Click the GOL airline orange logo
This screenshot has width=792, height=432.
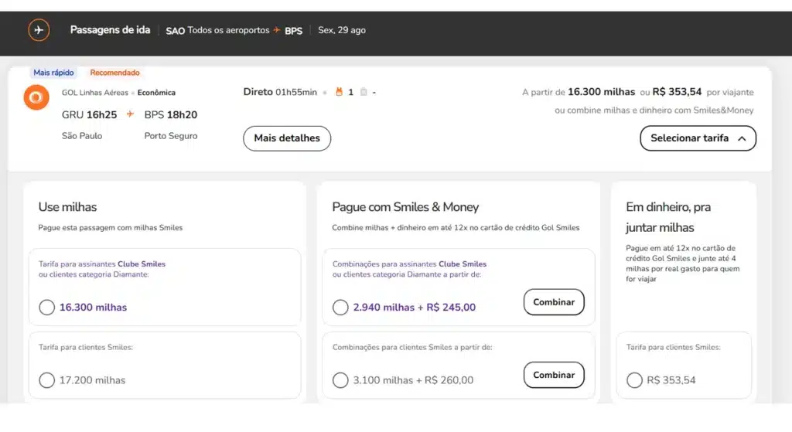coord(36,98)
